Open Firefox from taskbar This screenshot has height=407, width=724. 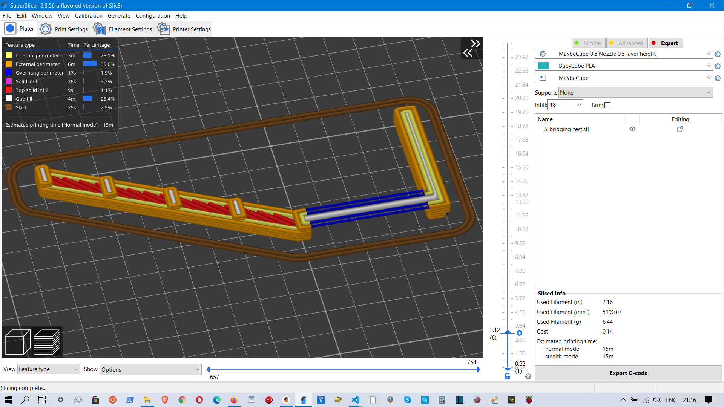click(x=234, y=400)
